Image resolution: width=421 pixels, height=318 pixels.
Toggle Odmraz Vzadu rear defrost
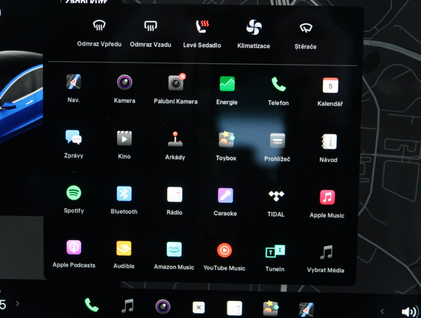coord(150,26)
